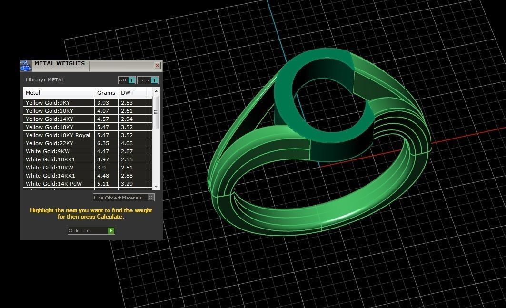Image resolution: width=506 pixels, height=308 pixels.
Task: Click the 2.51 DWT value
Action: click(127, 167)
